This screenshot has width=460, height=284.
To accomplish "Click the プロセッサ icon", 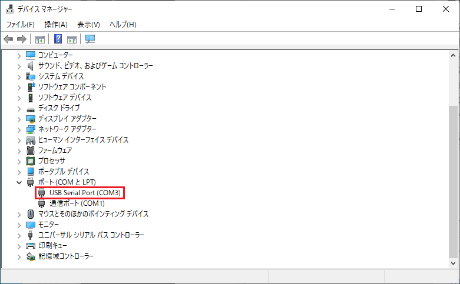I will coord(31,161).
